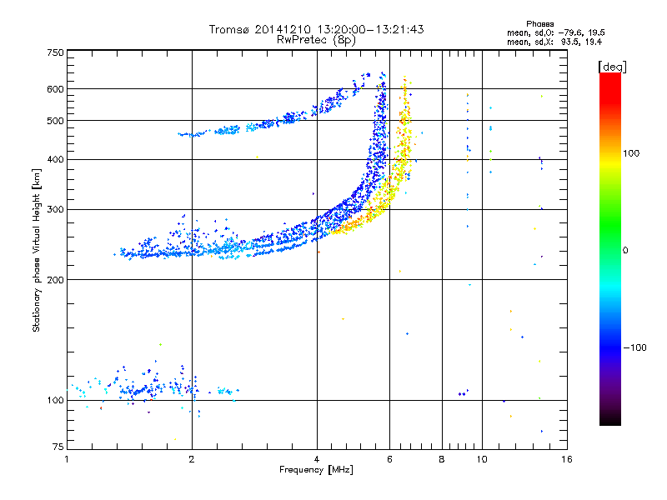Click the y-axis tick label '600'
The height and width of the screenshot is (500, 667).
pyautogui.click(x=56, y=89)
